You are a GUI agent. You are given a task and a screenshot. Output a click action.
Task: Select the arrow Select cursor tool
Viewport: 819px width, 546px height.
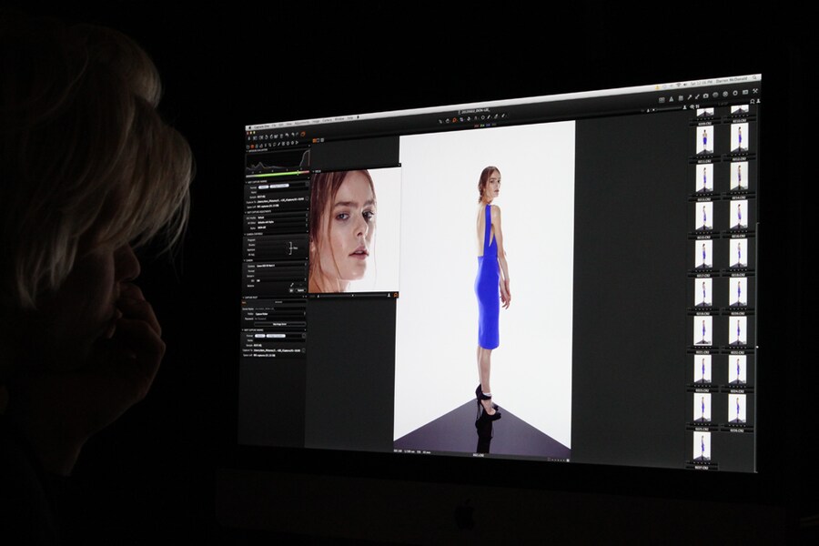[x=440, y=121]
